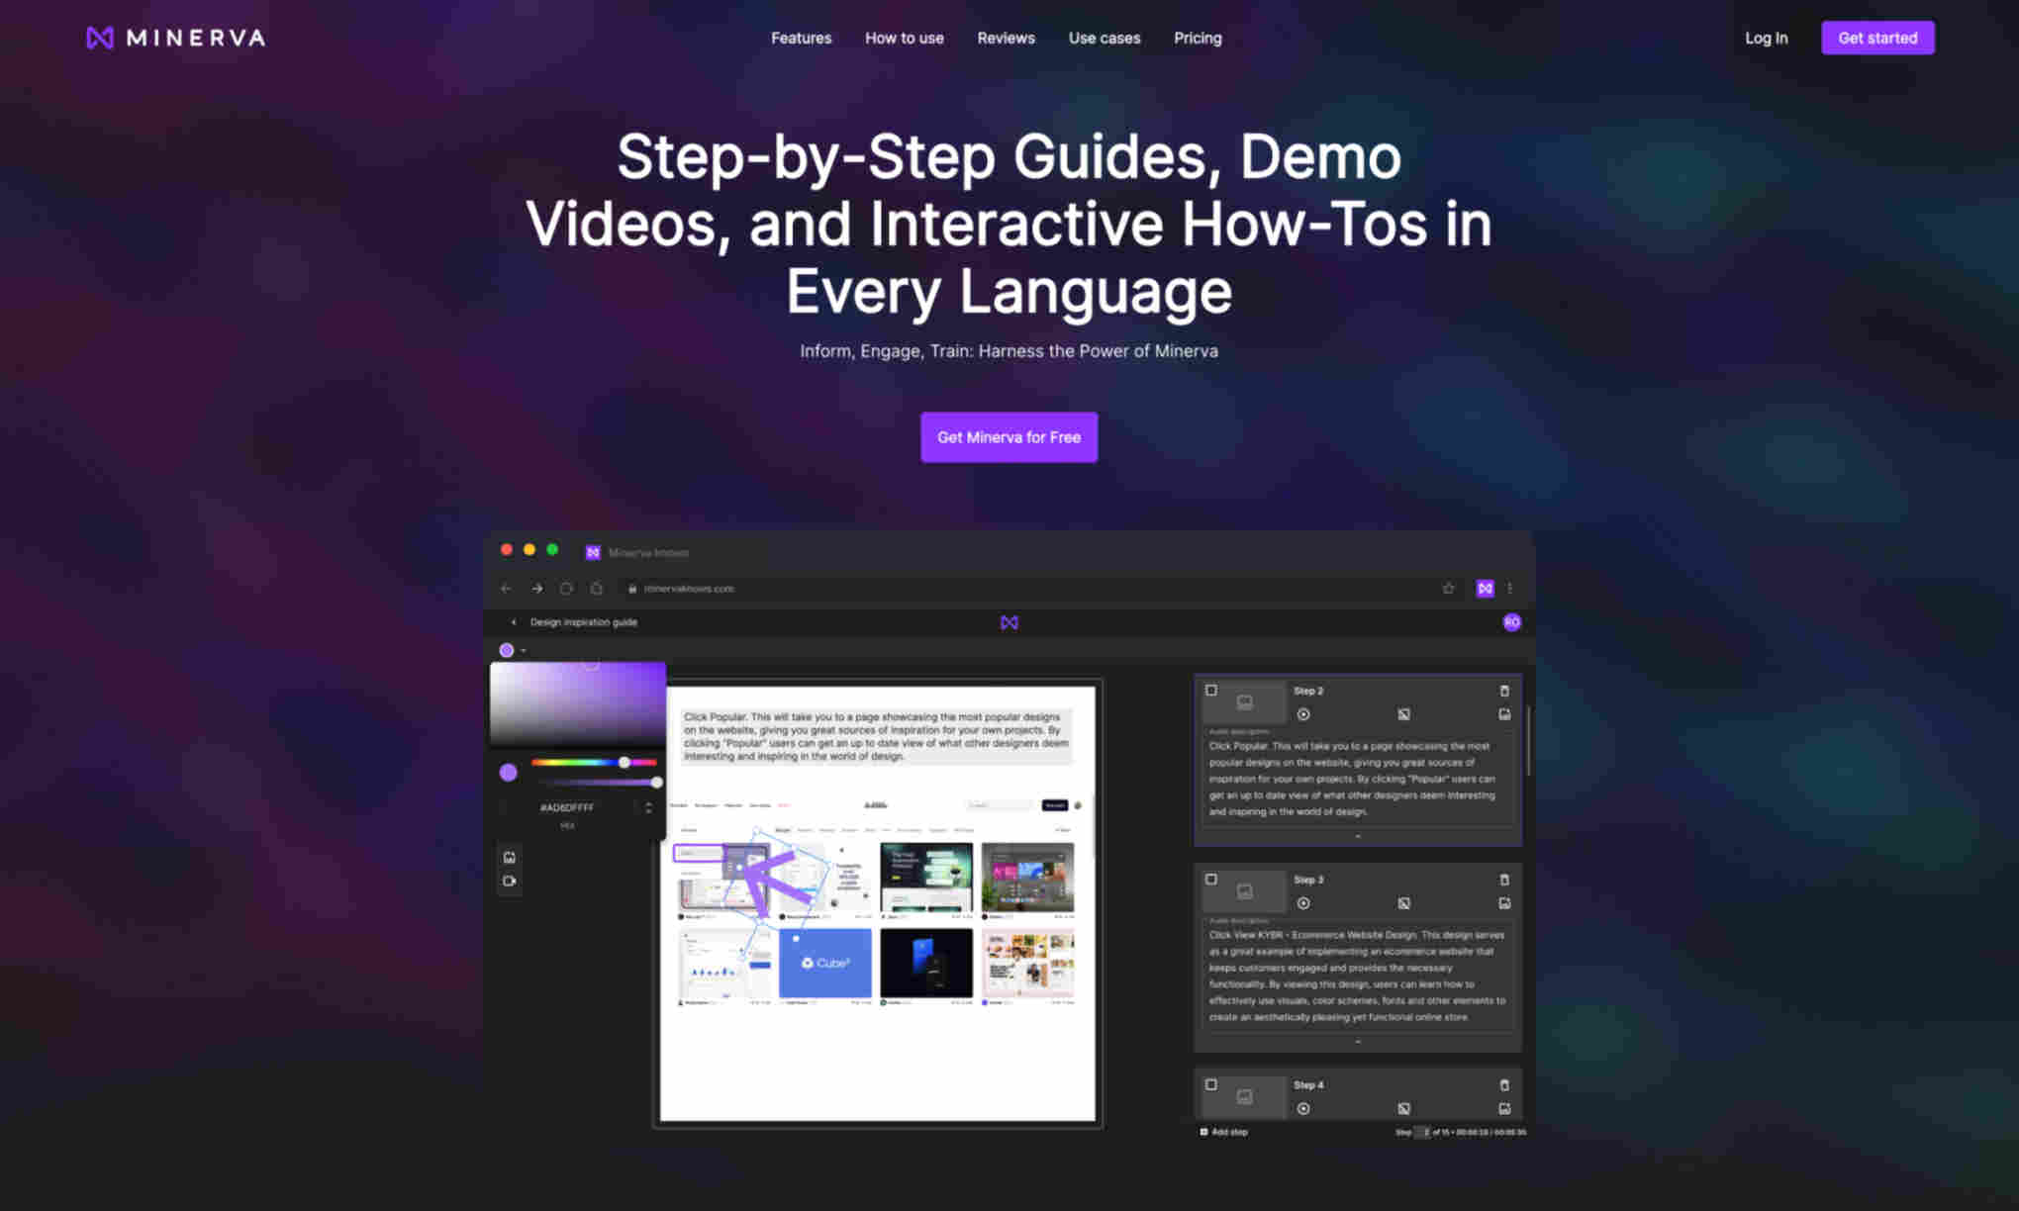
Task: Click the steps panel vertical scrollbar
Action: coord(1528,740)
